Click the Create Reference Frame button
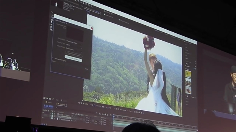 [74, 55]
